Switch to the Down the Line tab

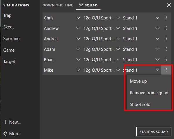[57, 5]
